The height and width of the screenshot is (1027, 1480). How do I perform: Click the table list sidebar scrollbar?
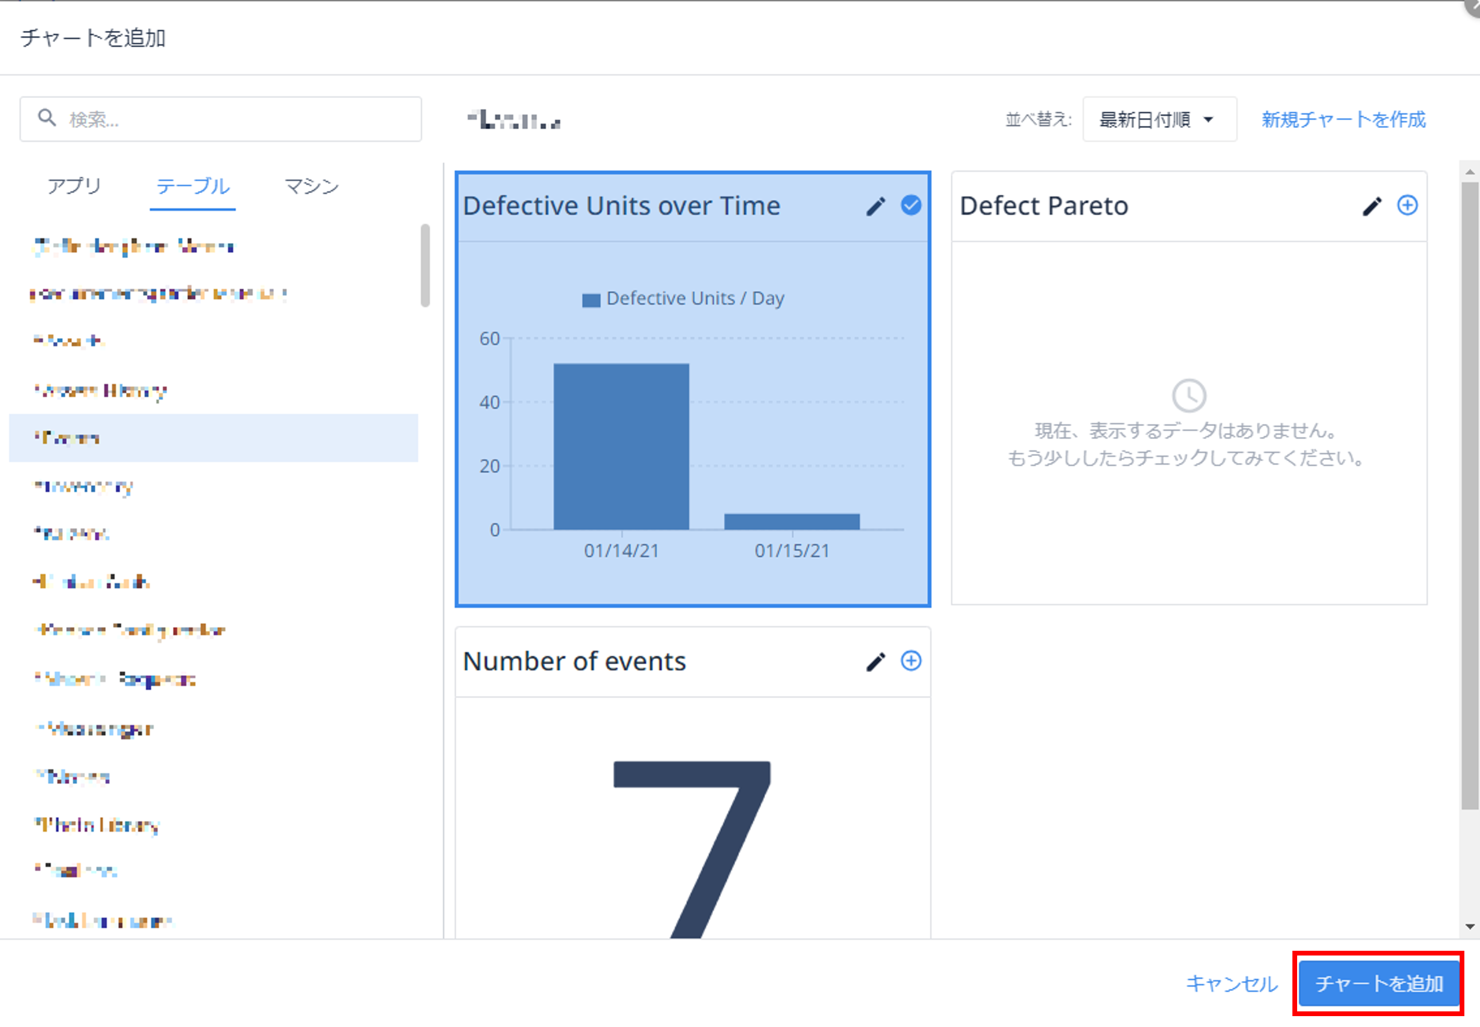pos(425,265)
